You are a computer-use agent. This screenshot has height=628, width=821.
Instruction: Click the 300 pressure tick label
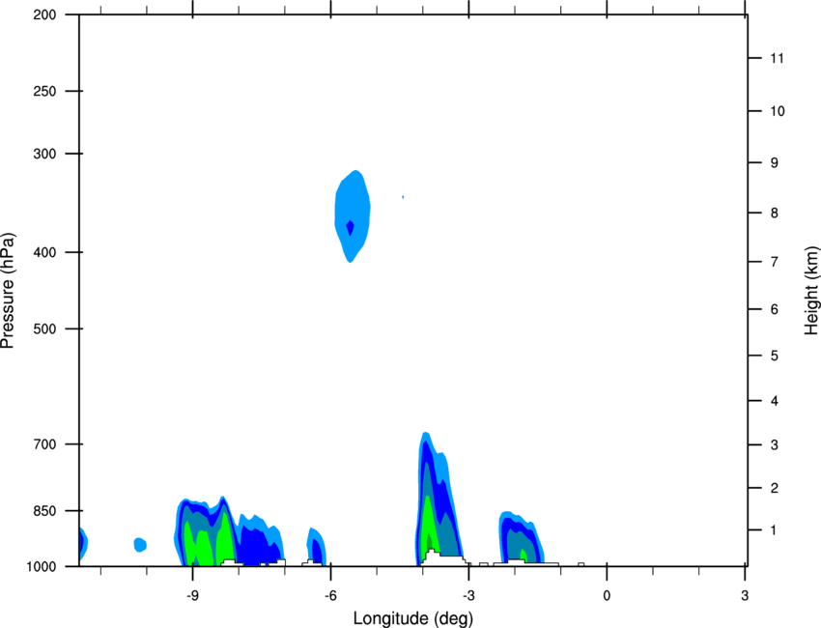coord(44,154)
